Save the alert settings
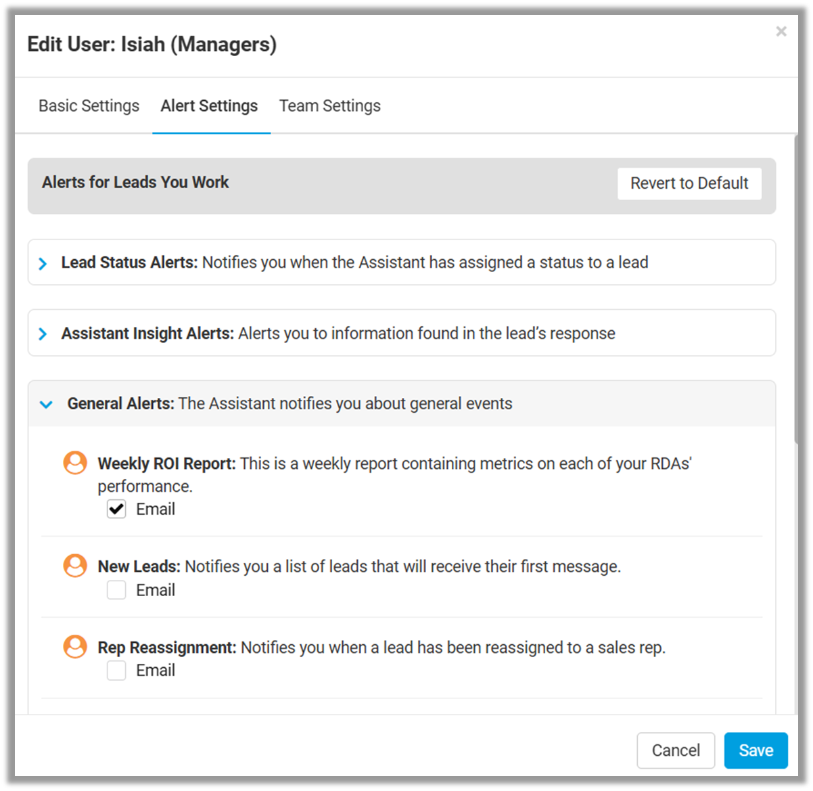 (756, 750)
